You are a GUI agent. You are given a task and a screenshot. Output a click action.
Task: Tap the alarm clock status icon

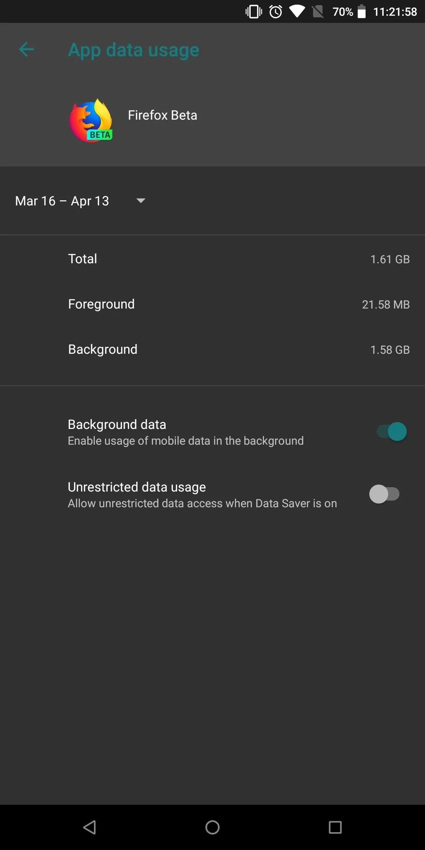pos(276,12)
